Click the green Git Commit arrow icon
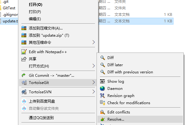Image resolution: width=185 pixels, height=125 pixels. [x=24, y=75]
